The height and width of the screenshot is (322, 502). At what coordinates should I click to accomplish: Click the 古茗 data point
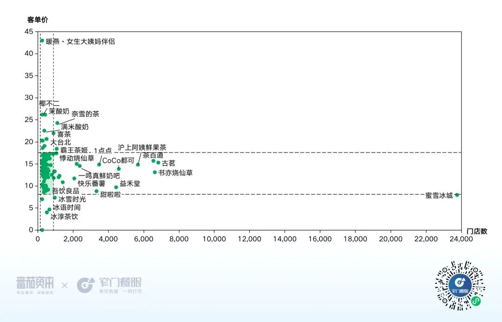(158, 163)
